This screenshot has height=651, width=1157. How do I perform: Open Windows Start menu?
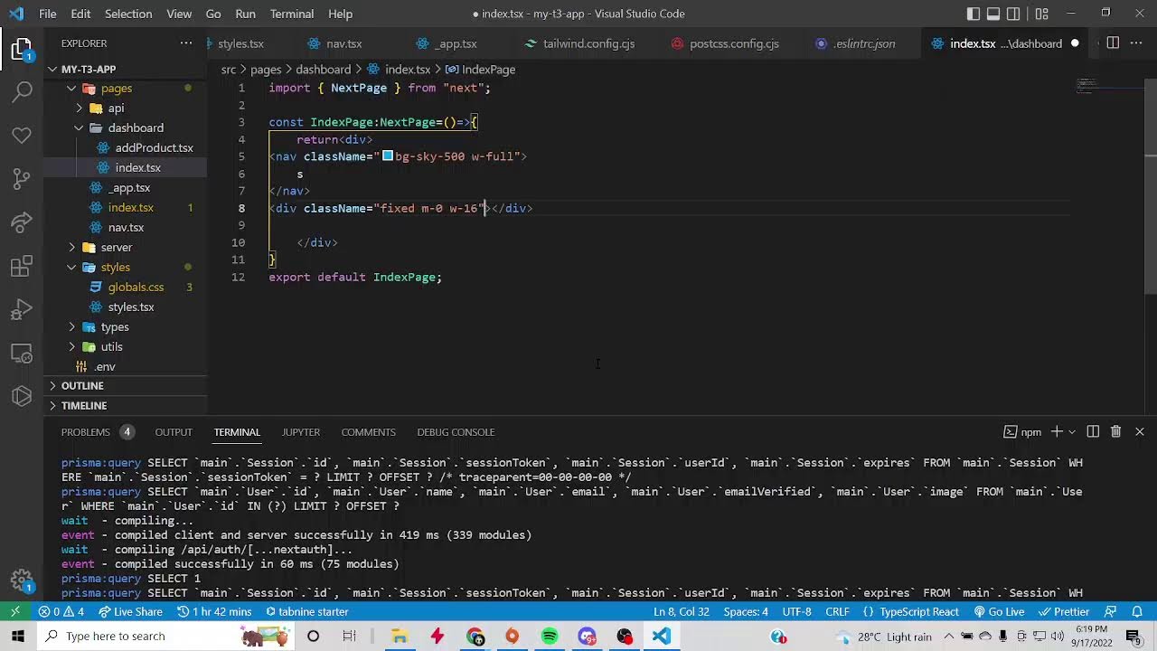click(x=18, y=637)
